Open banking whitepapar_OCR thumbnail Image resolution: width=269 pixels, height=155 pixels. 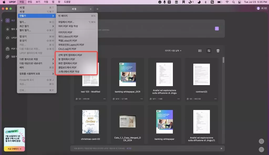127,74
